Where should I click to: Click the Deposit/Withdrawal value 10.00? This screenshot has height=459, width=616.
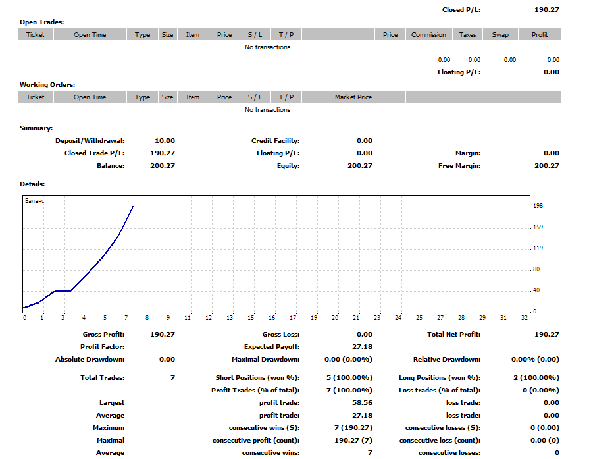(x=165, y=141)
